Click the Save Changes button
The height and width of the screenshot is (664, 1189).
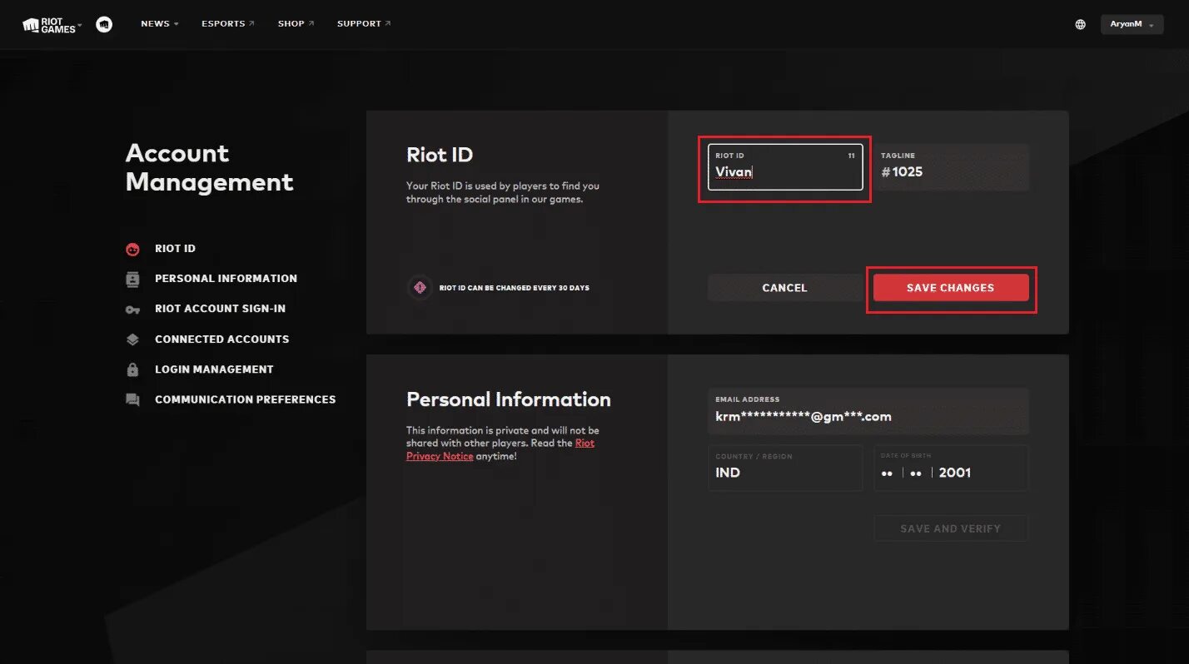click(x=951, y=288)
